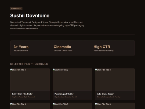Open the Short Film Title 5 thumbnail

73,106
